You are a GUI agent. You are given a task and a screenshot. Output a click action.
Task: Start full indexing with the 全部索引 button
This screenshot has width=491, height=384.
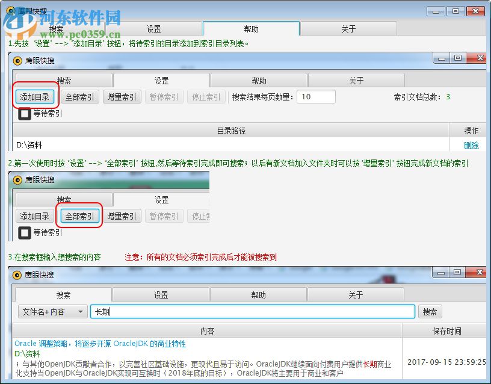point(79,215)
